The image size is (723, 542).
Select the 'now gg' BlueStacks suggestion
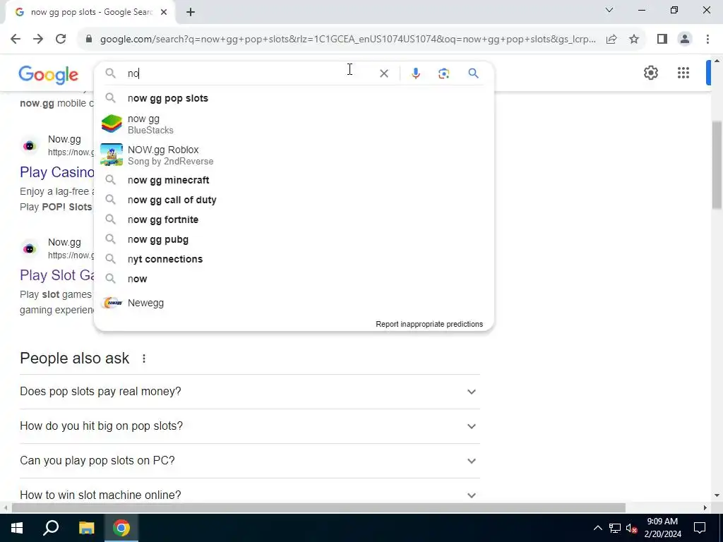(294, 124)
